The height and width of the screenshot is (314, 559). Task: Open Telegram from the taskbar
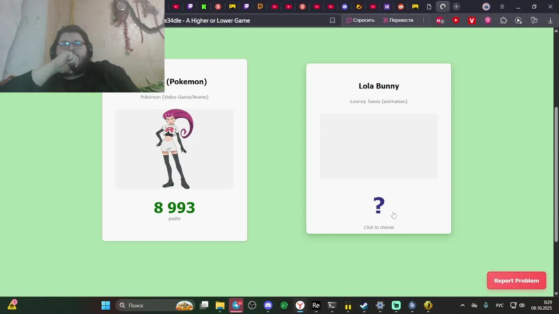(236, 305)
